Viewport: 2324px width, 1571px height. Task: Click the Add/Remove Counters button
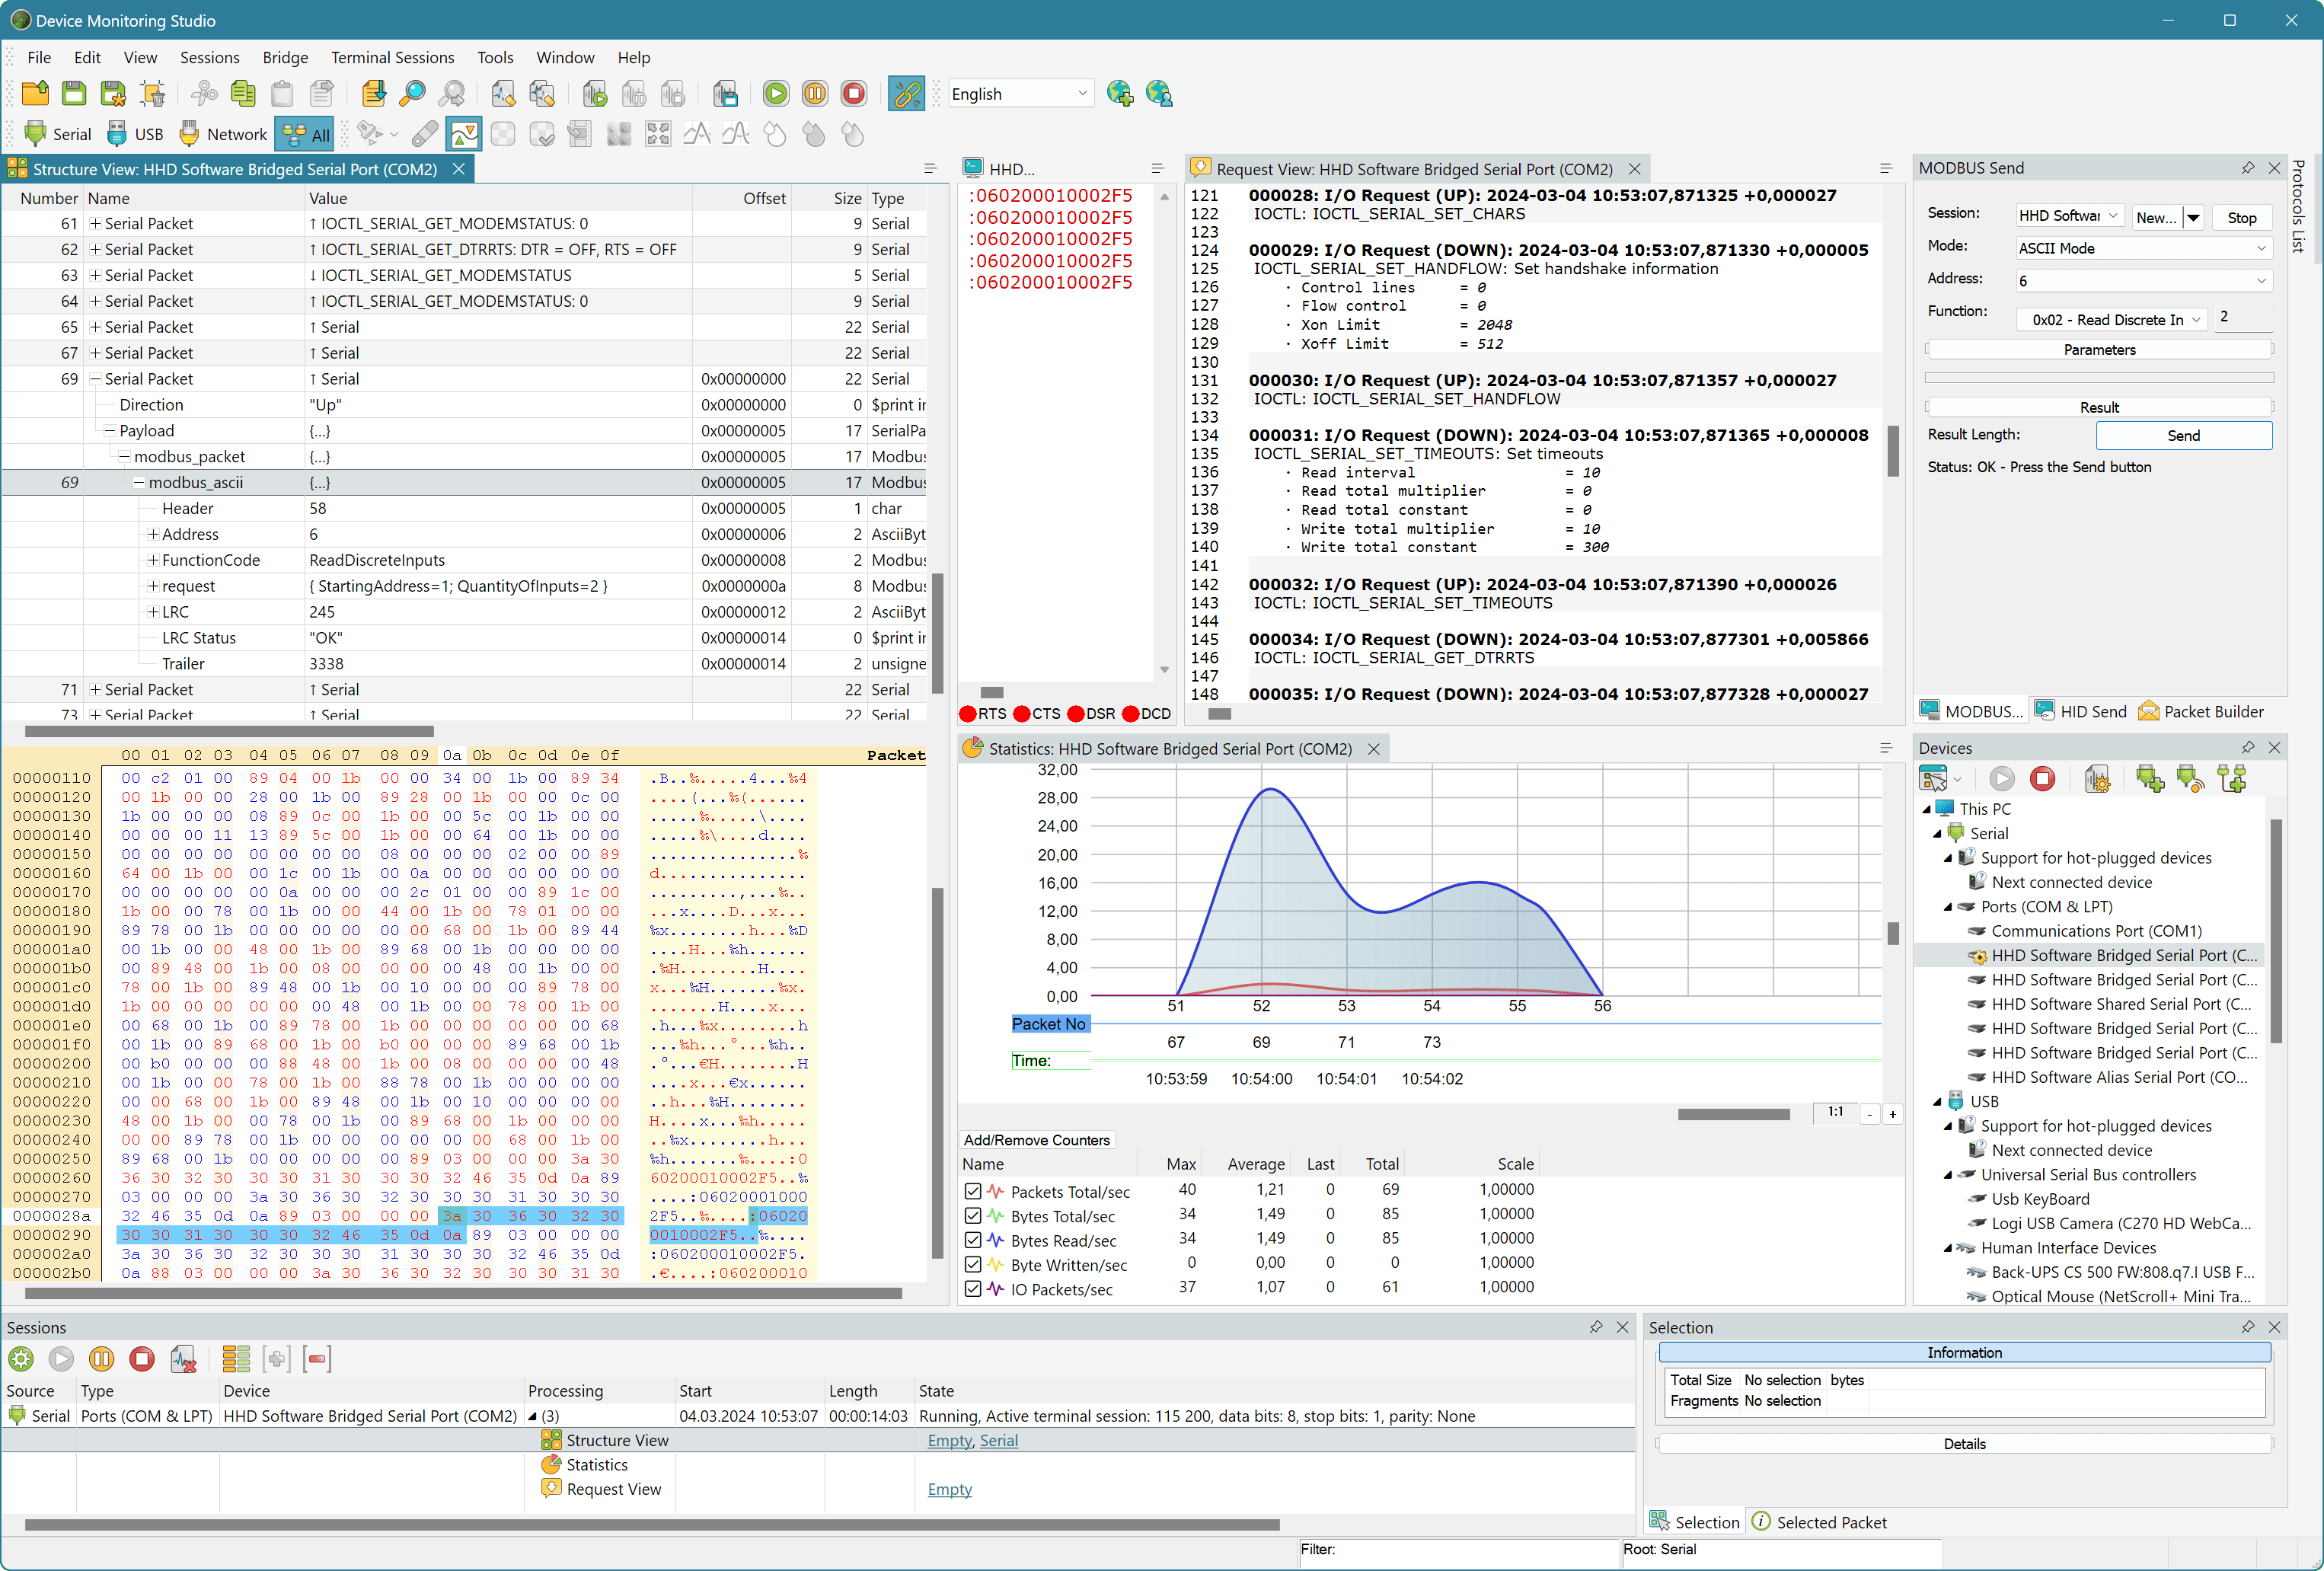1036,1140
